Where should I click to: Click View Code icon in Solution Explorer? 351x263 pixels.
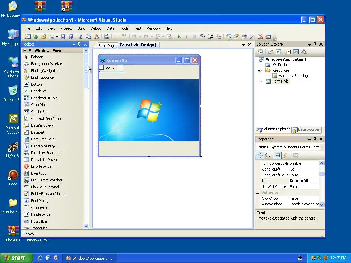coord(288,52)
